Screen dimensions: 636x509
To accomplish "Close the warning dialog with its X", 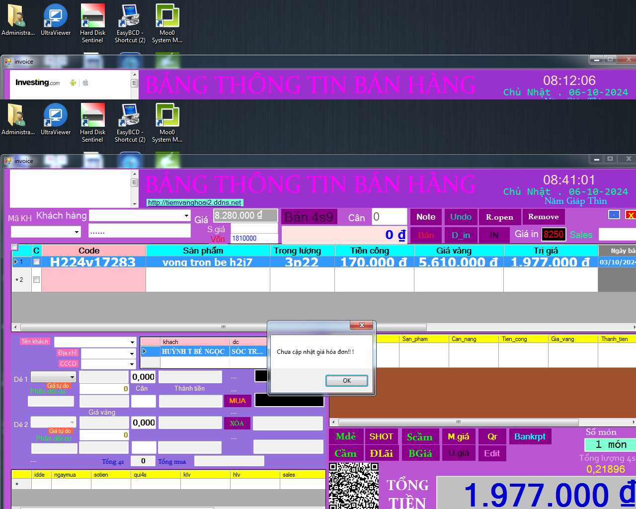I will 362,325.
